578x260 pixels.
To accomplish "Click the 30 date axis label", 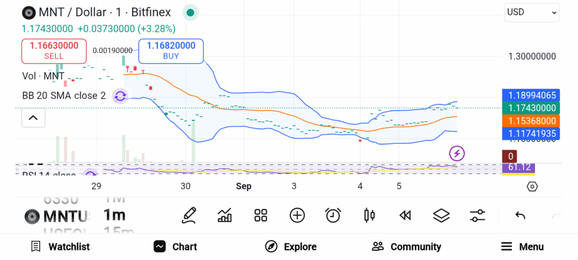I will click(186, 186).
